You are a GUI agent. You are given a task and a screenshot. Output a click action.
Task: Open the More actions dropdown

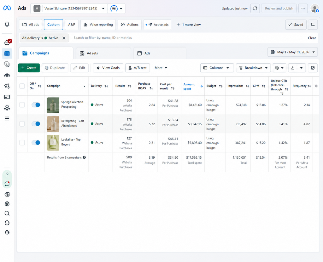coord(161,68)
